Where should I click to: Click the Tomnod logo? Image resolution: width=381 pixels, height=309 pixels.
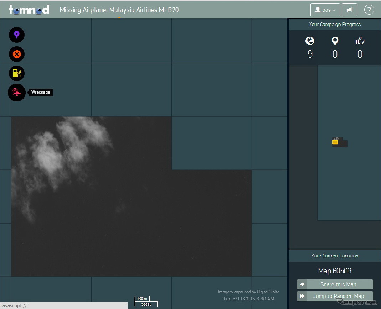point(29,10)
